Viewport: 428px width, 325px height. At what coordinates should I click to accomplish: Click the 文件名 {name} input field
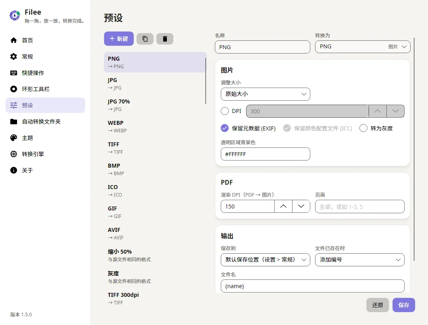coord(313,286)
